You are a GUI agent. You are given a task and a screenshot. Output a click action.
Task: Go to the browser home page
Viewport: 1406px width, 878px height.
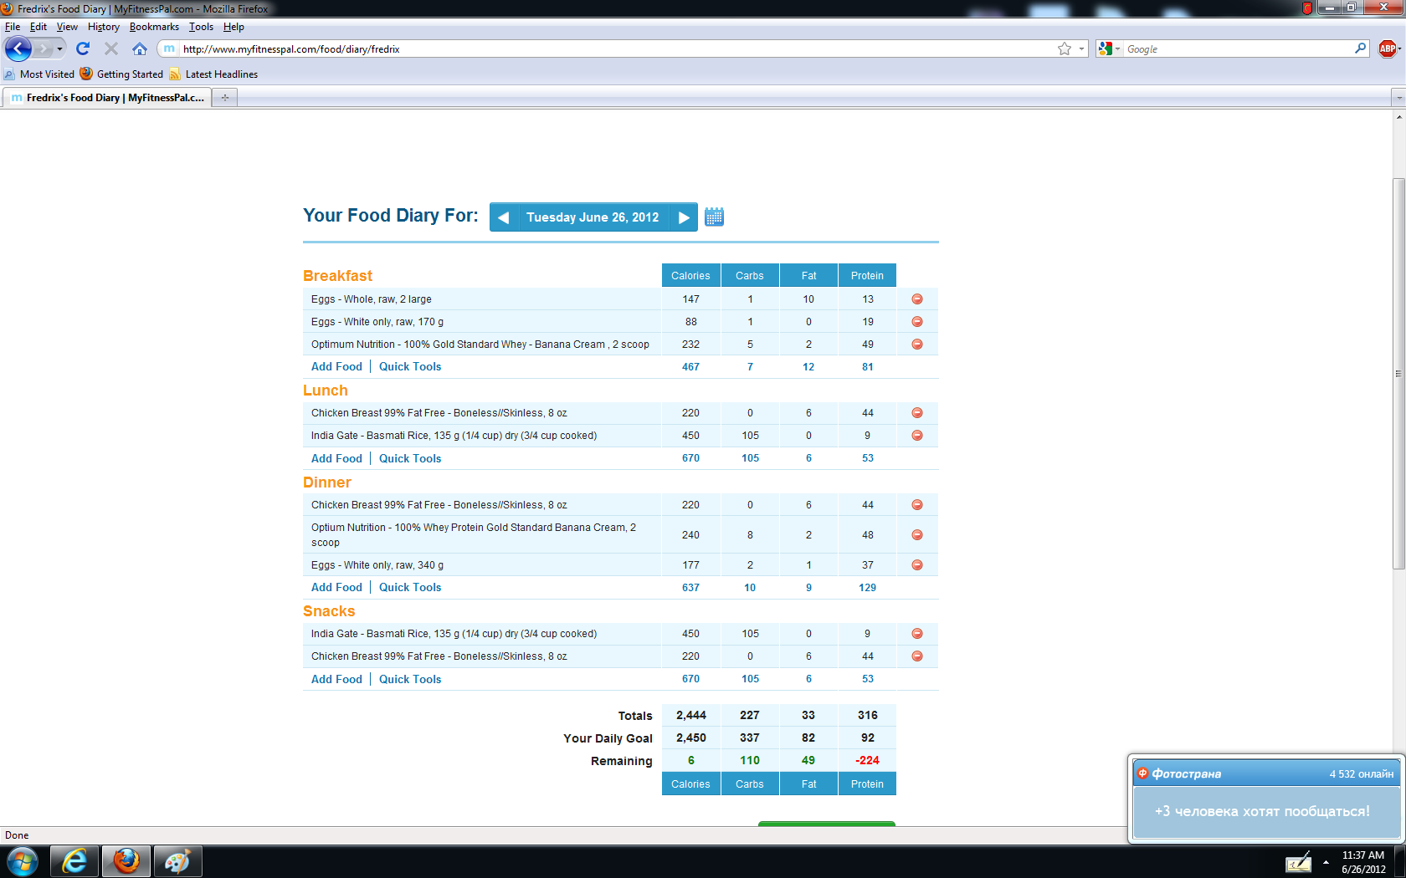140,49
